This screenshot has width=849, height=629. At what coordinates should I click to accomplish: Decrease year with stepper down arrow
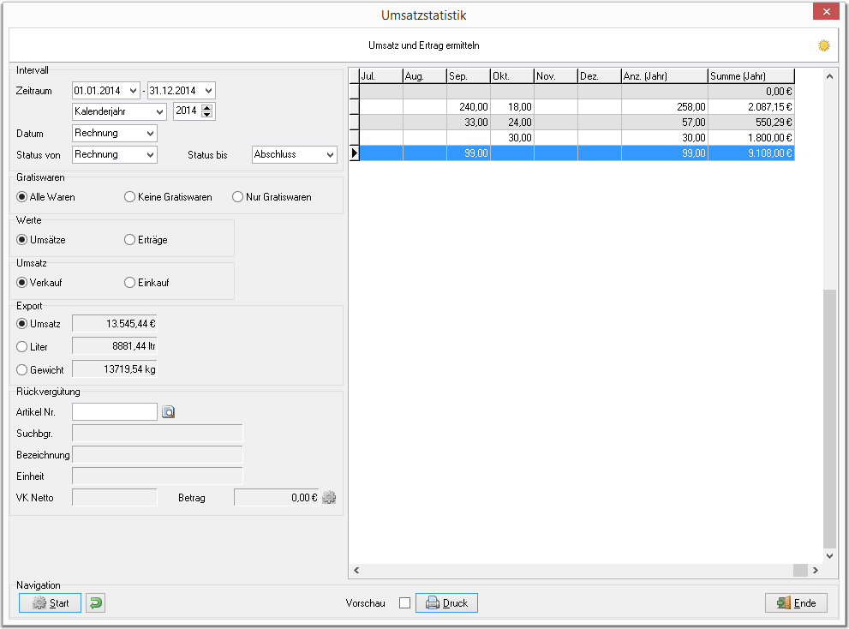coord(206,115)
